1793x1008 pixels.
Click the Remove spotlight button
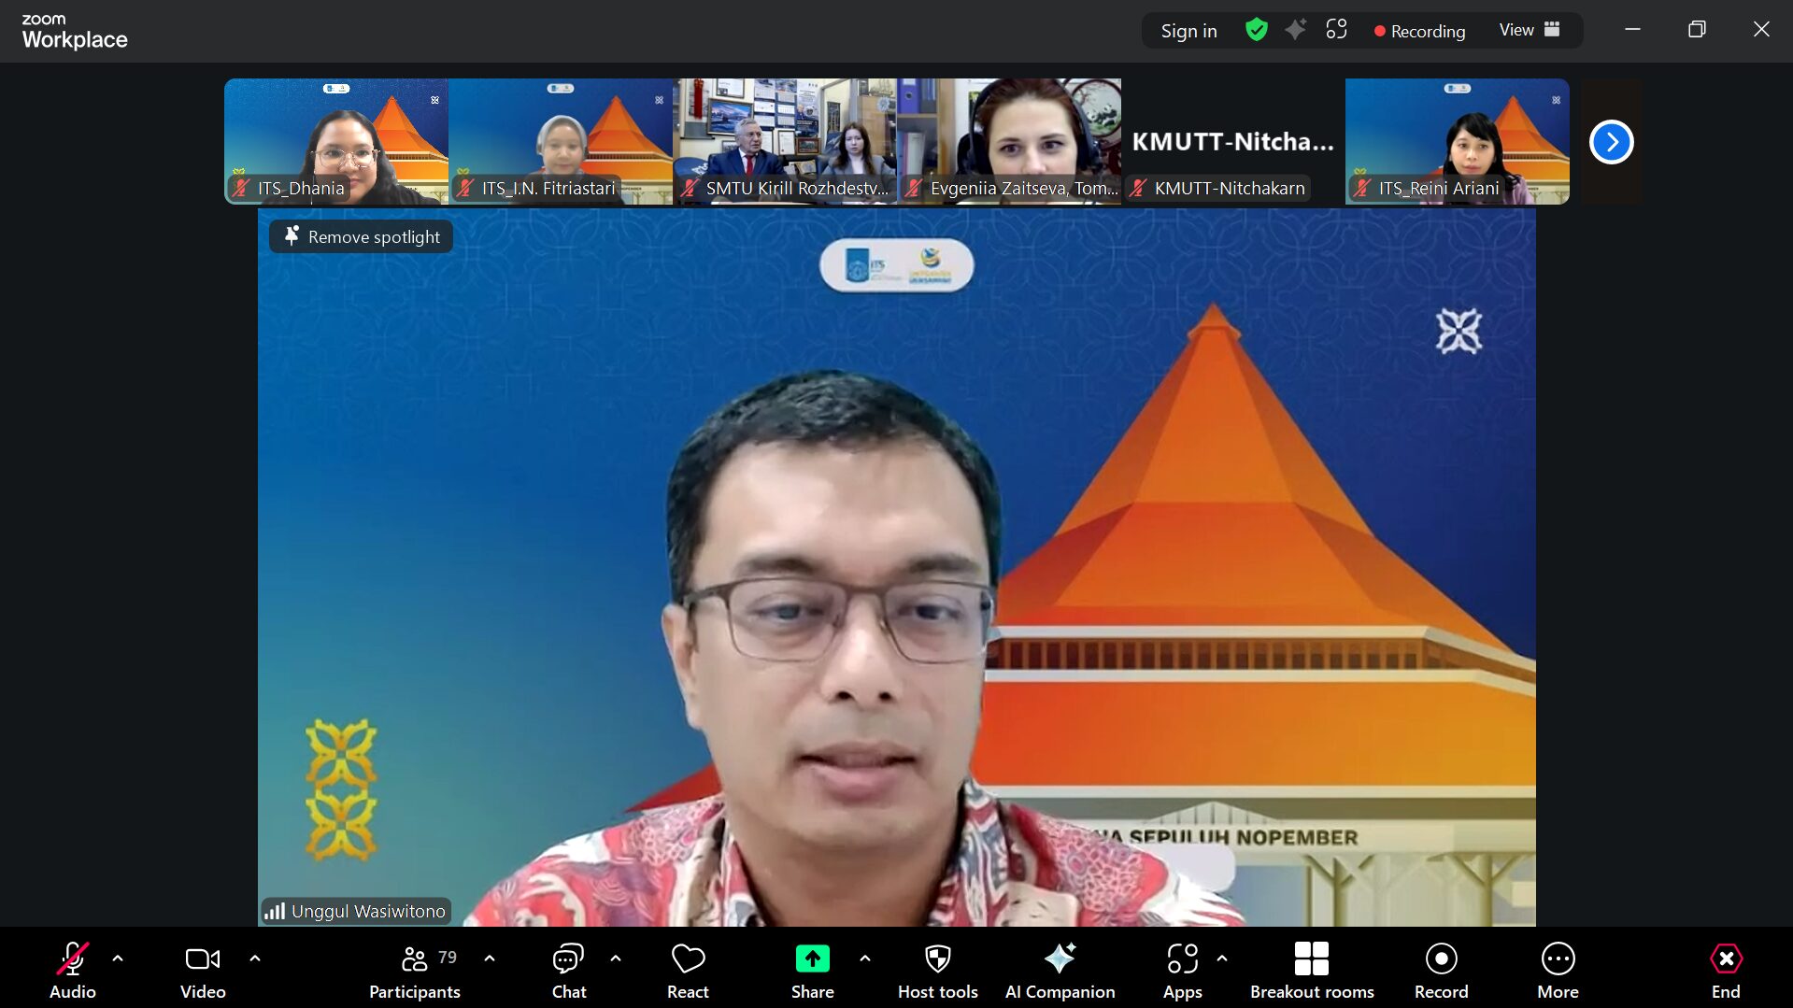[362, 237]
